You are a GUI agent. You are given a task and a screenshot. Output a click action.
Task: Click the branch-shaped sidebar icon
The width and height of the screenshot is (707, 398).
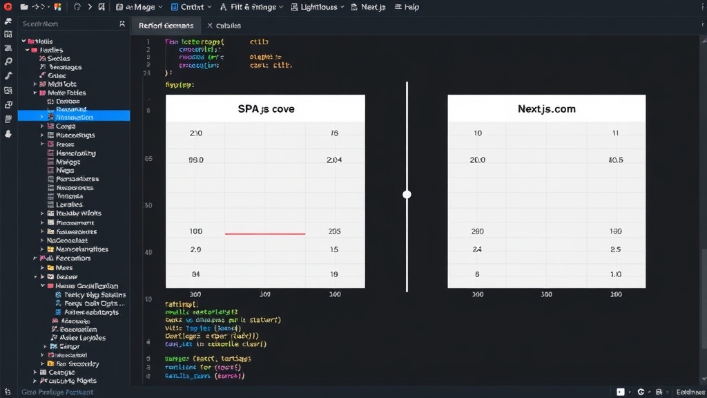(8, 76)
